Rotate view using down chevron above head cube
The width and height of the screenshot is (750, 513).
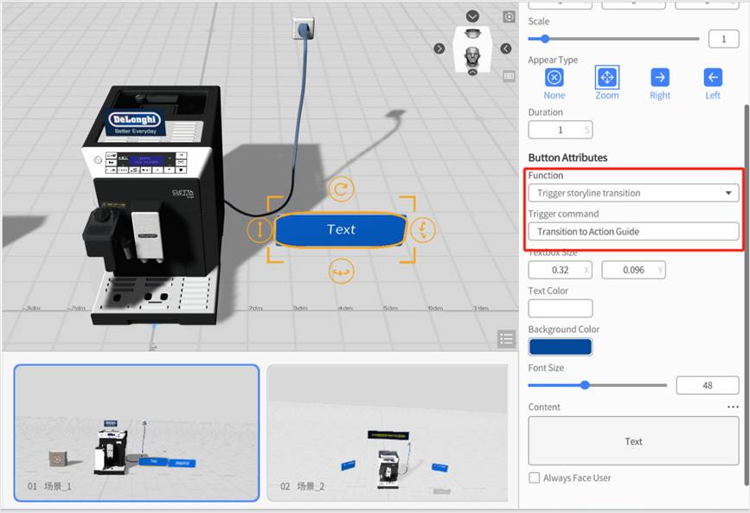pos(472,16)
